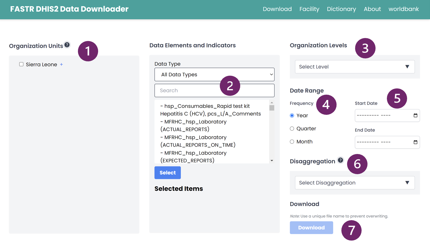Viewport: 430px width, 251px height.
Task: Select the Quarter frequency radio button
Action: pyautogui.click(x=292, y=128)
